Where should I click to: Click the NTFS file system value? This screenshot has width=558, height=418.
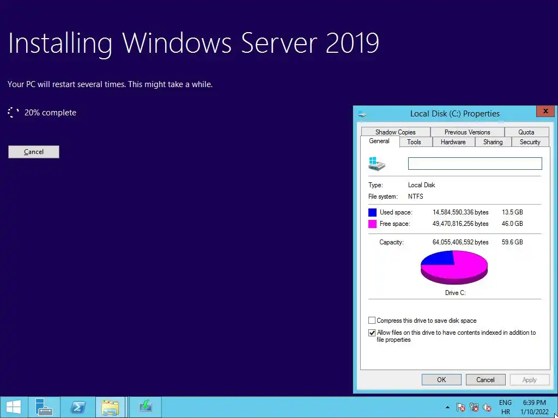coord(415,196)
